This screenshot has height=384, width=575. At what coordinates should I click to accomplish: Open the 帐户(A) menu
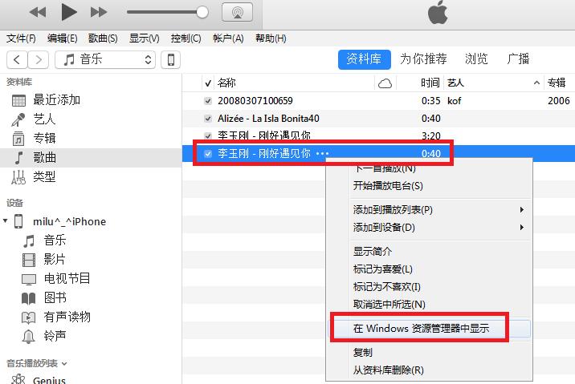228,38
